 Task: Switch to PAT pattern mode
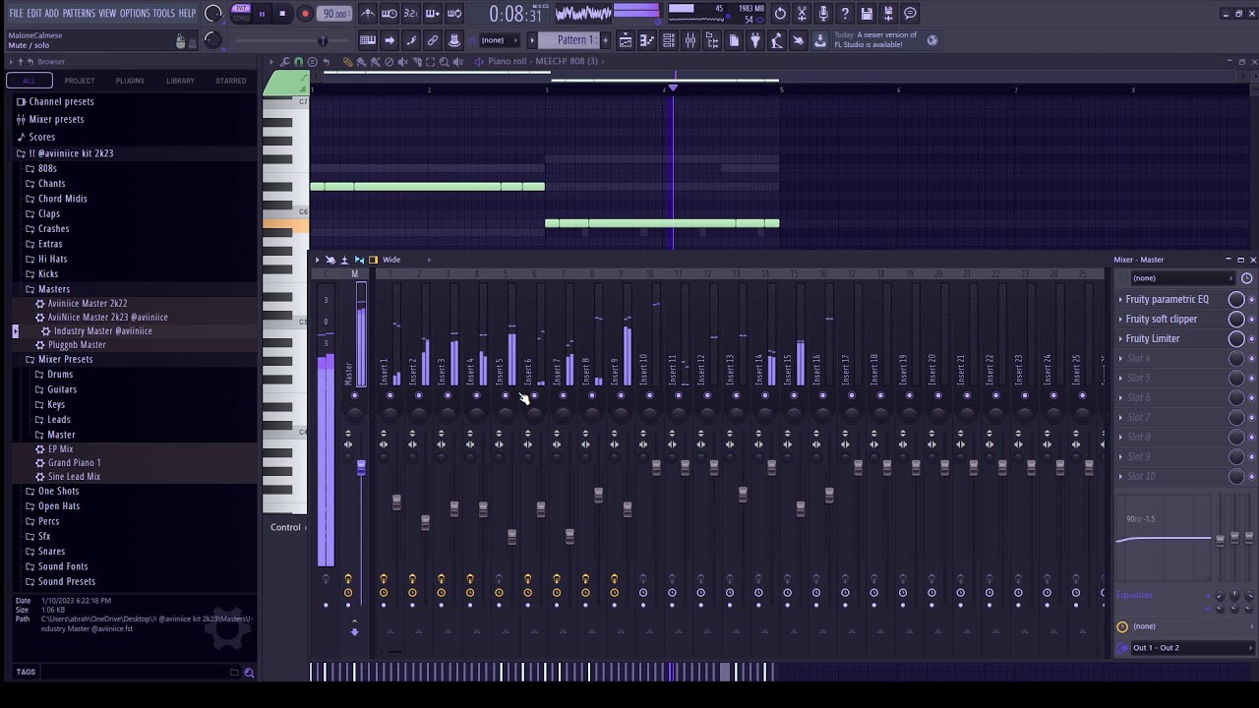coord(241,9)
